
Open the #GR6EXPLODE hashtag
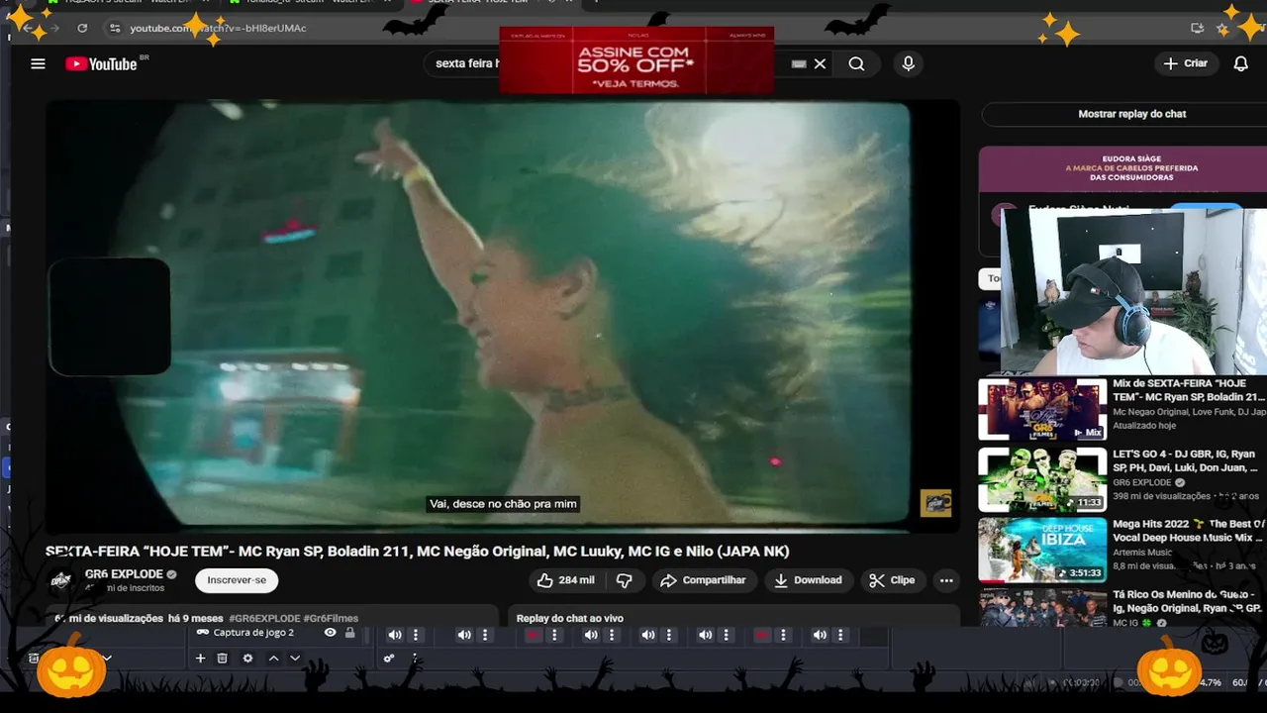[x=264, y=618]
